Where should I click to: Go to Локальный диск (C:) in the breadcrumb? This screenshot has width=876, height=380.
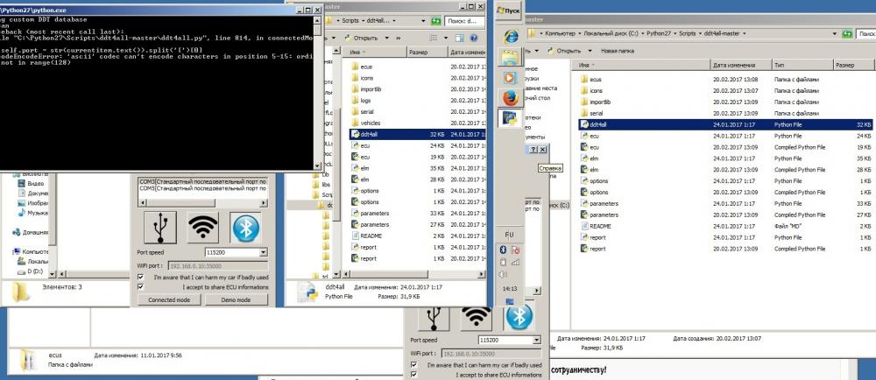(x=611, y=34)
